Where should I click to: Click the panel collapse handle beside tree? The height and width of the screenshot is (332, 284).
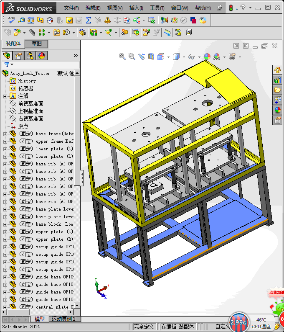[82, 178]
